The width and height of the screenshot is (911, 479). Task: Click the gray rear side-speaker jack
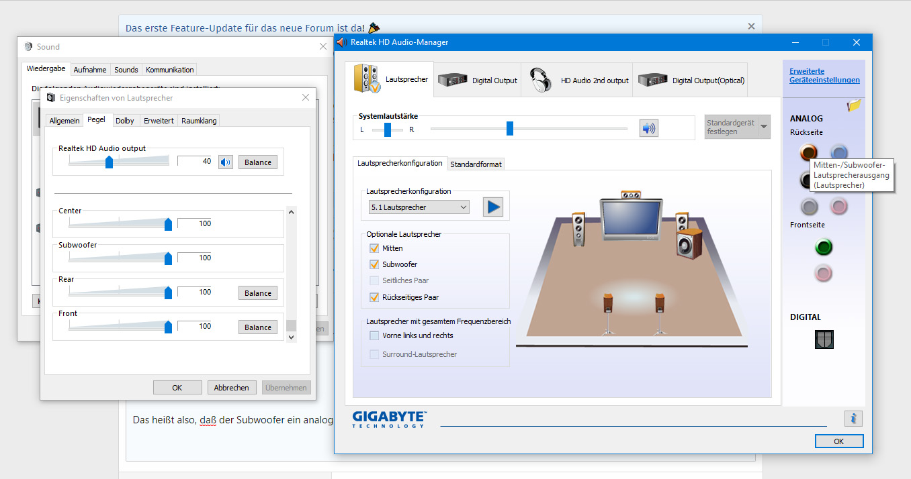click(x=809, y=206)
